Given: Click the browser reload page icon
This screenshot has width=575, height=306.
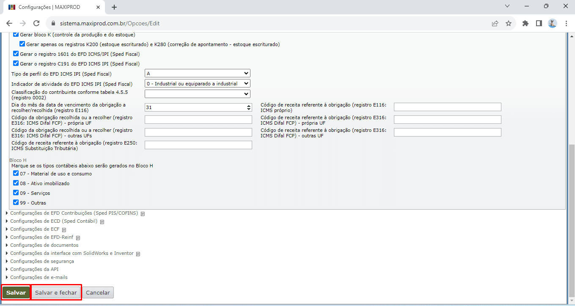Looking at the screenshot, I should 36,24.
